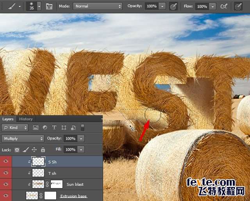Expand the brush preset picker arrow

coord(39,6)
